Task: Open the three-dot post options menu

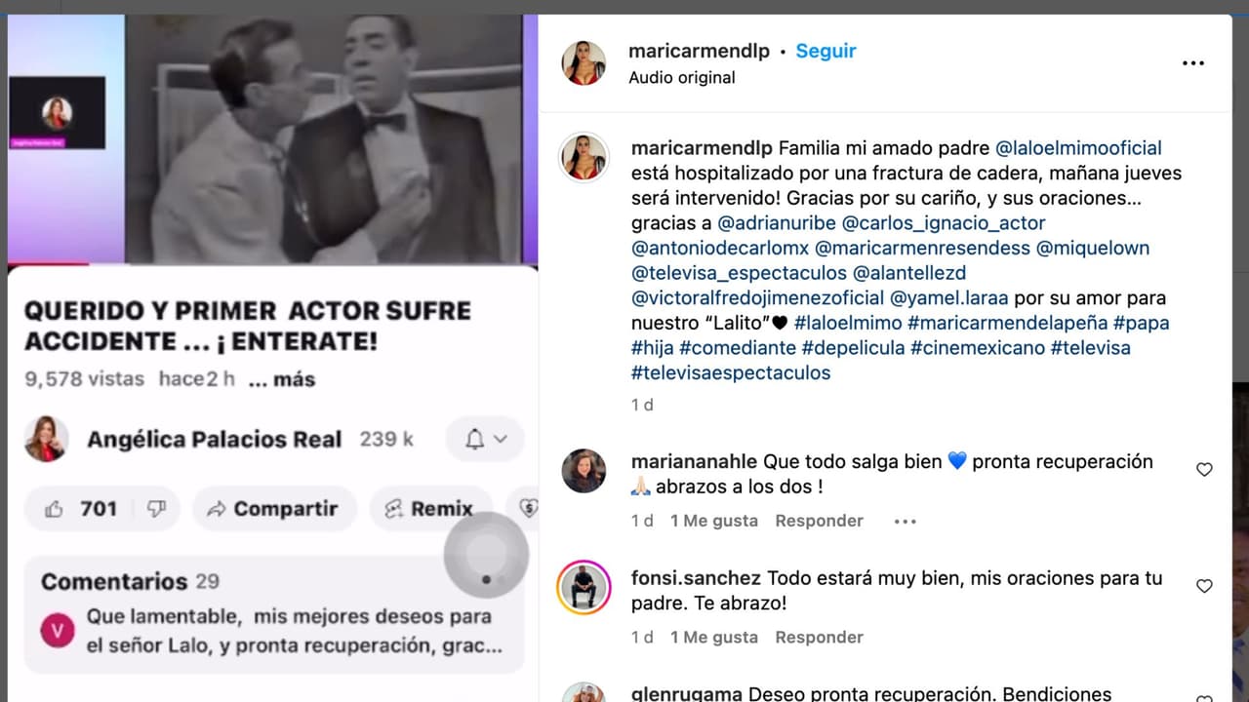Action: click(x=1192, y=63)
